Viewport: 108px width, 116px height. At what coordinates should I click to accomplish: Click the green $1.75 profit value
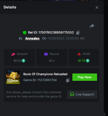[x=82, y=61]
